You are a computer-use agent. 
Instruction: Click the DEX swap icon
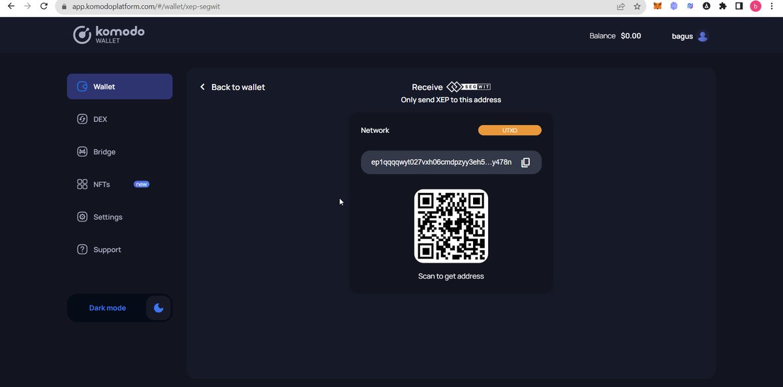coord(82,119)
